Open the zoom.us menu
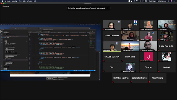Viewport: 177px width, 100px height. click(x=8, y=1)
